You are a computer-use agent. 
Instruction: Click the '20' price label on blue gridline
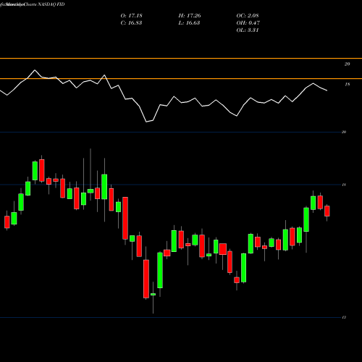pos(344,132)
